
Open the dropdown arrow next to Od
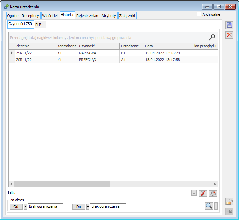click(26, 207)
